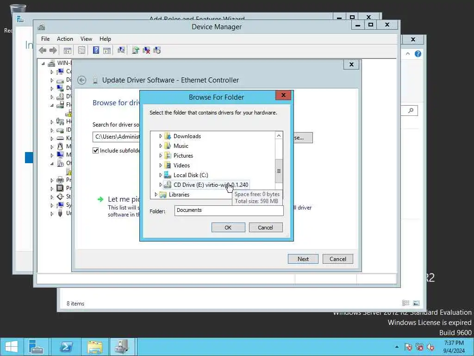This screenshot has height=356, width=474.
Task: Open the Action menu in Device Manager
Action: [x=65, y=39]
